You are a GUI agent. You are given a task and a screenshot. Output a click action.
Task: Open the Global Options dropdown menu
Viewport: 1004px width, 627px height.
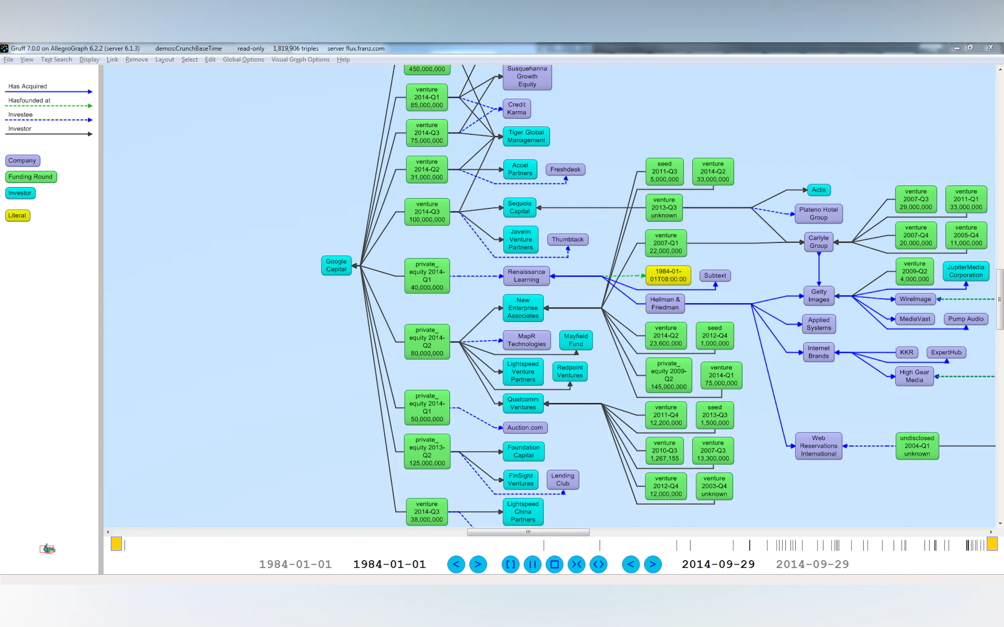(243, 60)
